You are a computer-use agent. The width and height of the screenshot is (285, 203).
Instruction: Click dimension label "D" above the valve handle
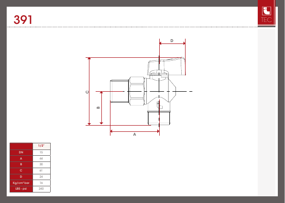[x=172, y=41]
